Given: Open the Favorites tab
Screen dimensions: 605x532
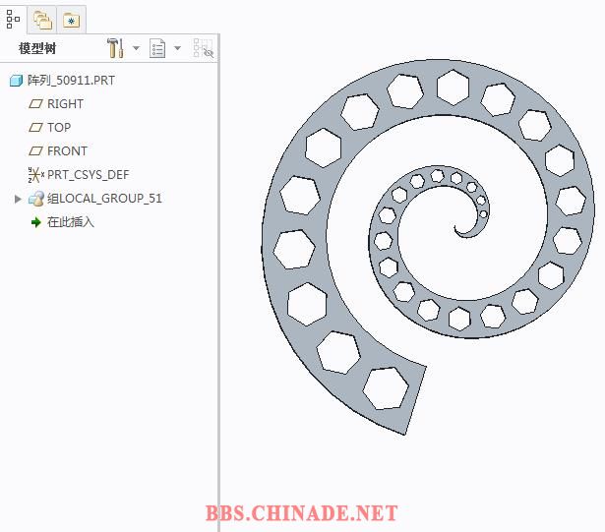Looking at the screenshot, I should click(71, 19).
